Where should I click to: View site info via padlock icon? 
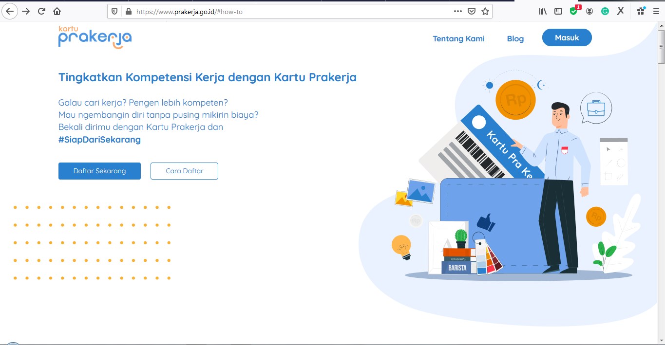(x=128, y=11)
